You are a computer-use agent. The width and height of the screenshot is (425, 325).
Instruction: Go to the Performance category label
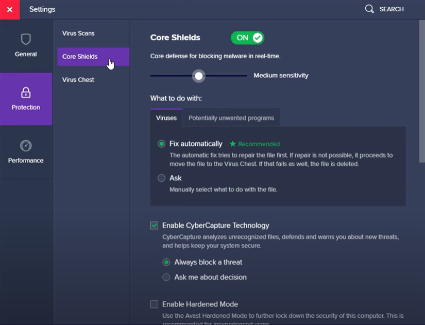[26, 161]
